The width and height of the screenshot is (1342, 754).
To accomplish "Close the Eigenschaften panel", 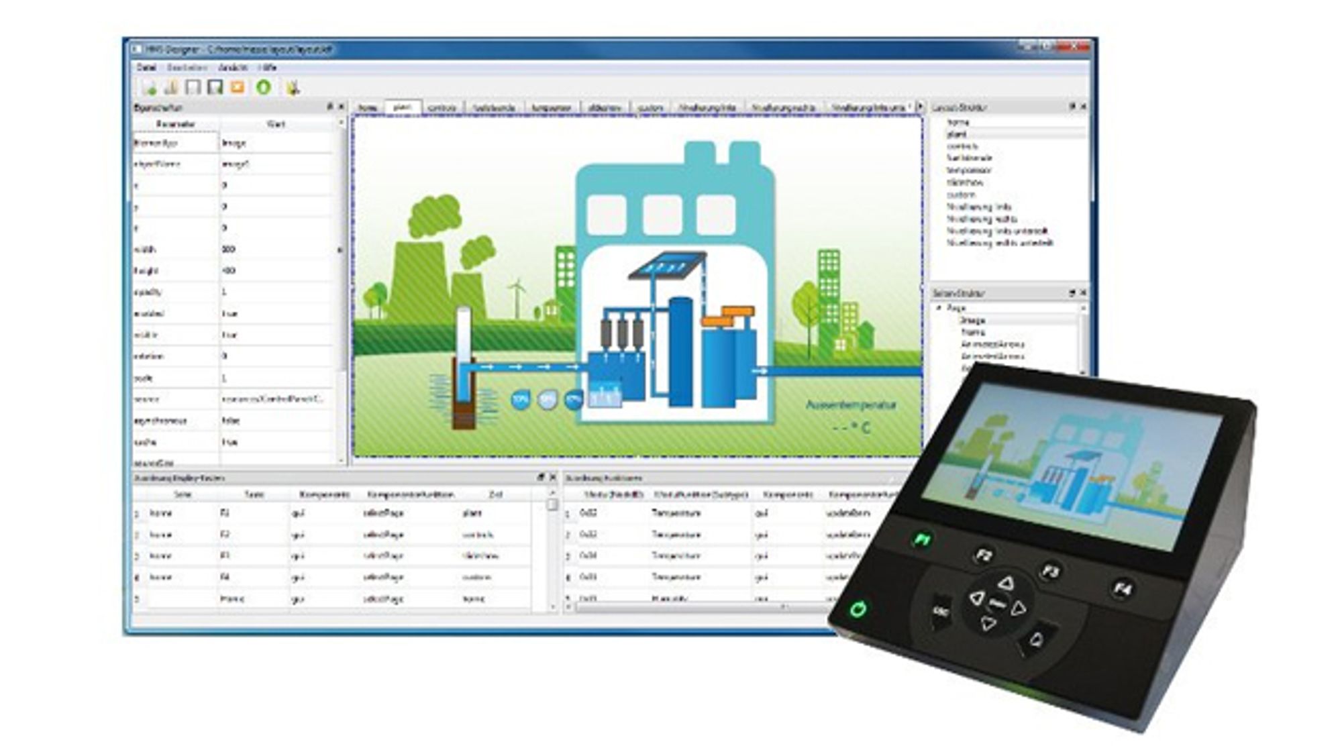I will pyautogui.click(x=341, y=107).
